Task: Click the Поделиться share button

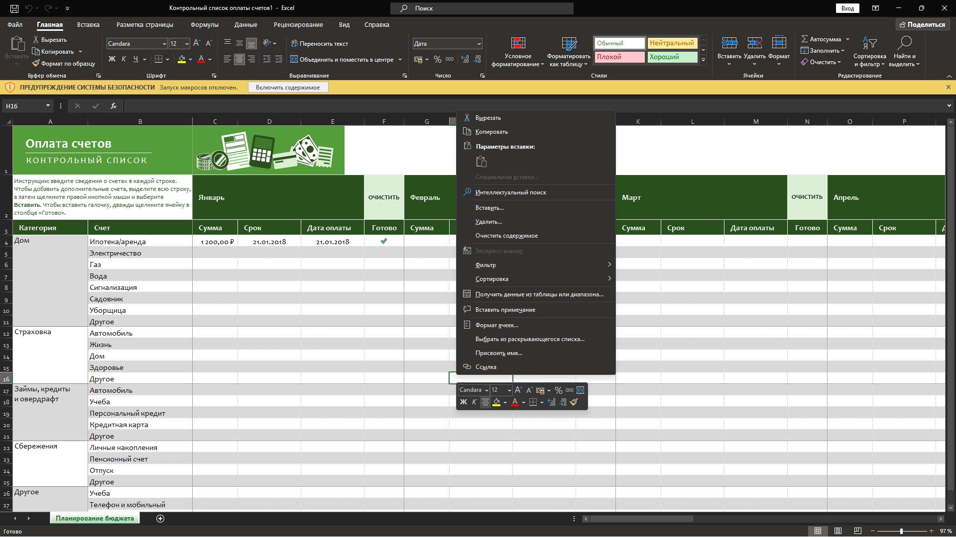Action: click(x=922, y=24)
